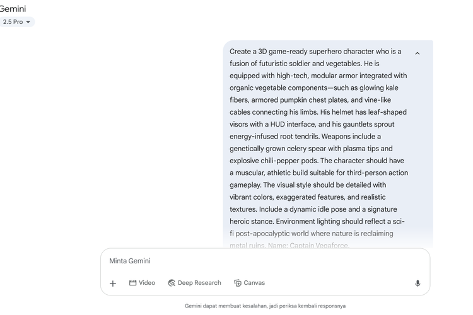Screen dimensions: 473x315
Task: Click the line mentioning celery spear
Action: (311, 149)
